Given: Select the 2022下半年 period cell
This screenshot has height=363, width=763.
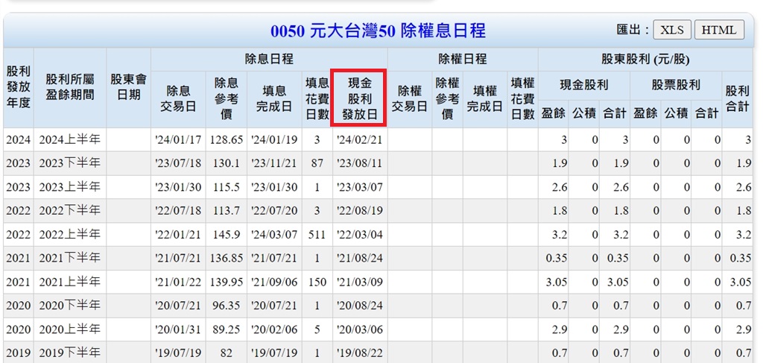Looking at the screenshot, I should tap(70, 211).
